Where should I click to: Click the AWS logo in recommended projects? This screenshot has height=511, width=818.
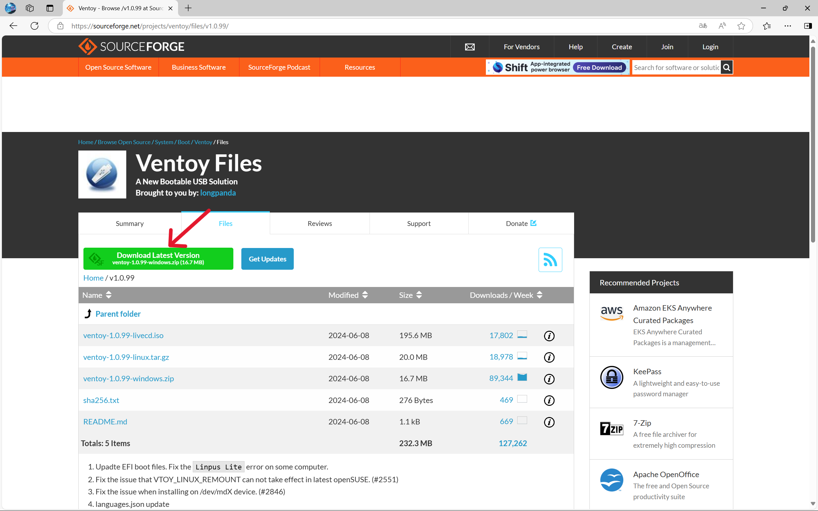[612, 313]
